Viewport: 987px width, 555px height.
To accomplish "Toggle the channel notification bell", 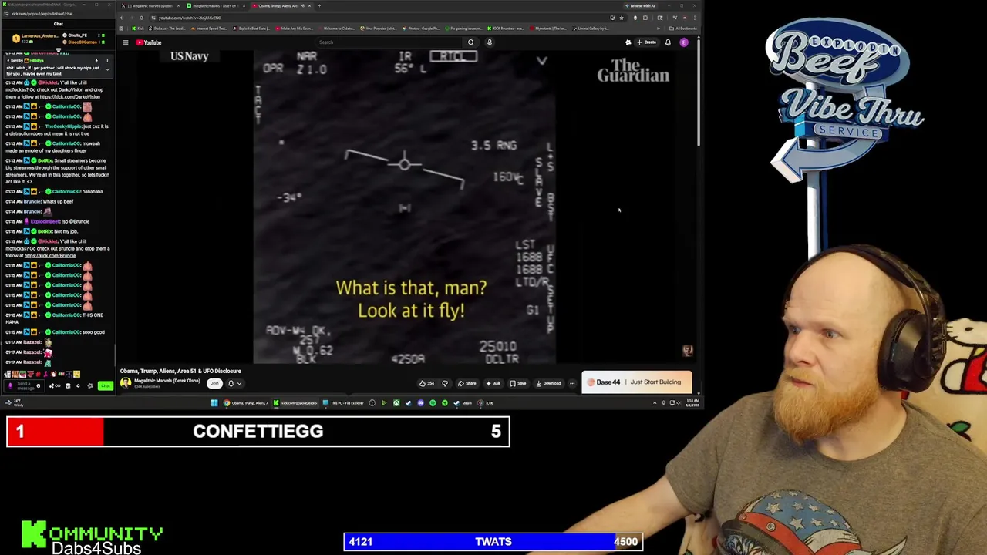I will click(x=231, y=383).
